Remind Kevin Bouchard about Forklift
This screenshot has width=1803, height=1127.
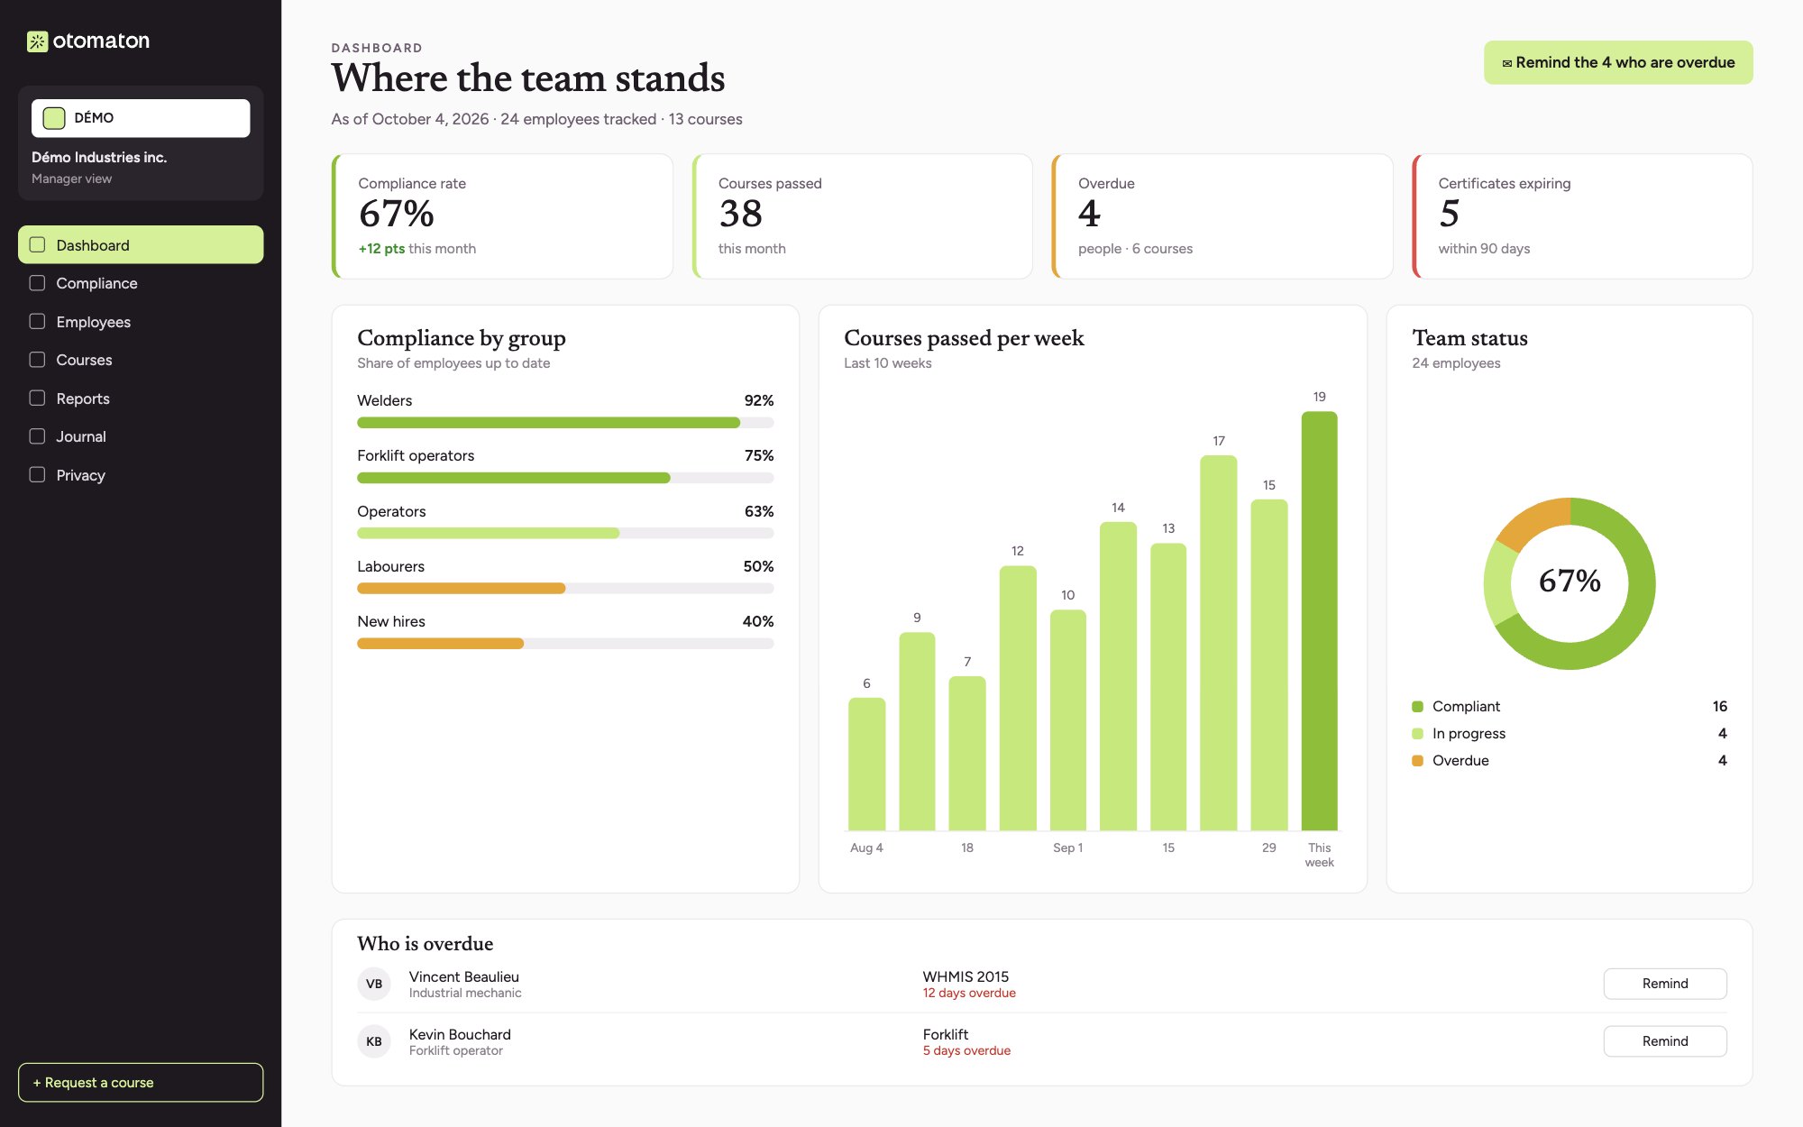[1664, 1041]
